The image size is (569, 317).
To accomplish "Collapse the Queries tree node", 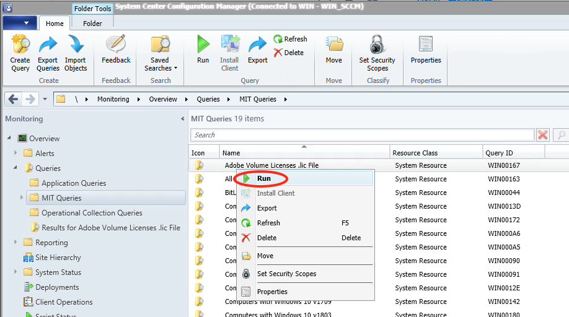I will click(15, 167).
